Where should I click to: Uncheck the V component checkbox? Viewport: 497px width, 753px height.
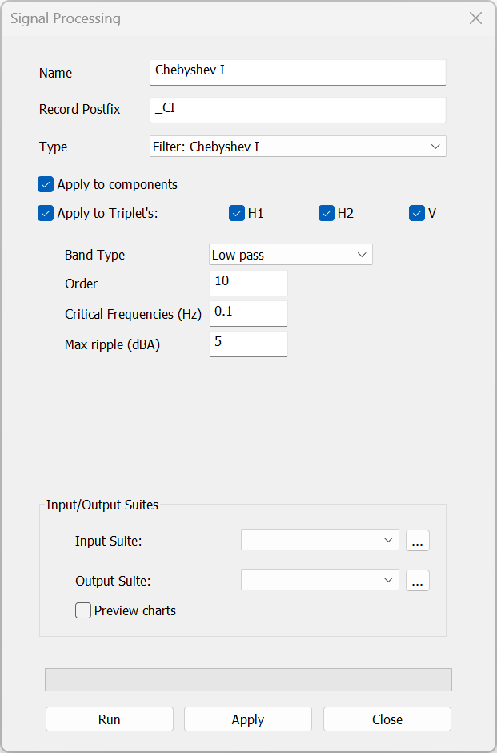(x=416, y=213)
